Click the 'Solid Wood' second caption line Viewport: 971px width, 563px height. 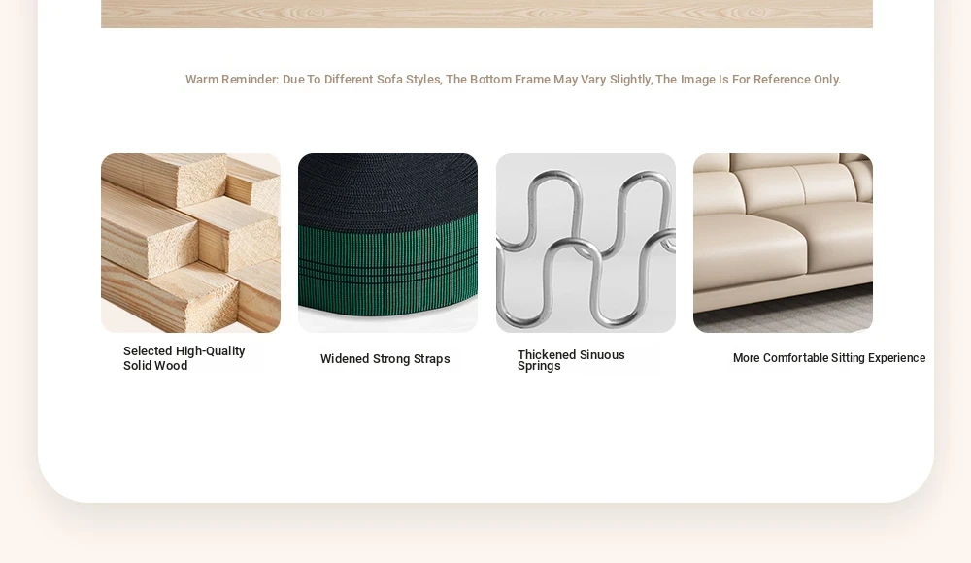(x=154, y=365)
